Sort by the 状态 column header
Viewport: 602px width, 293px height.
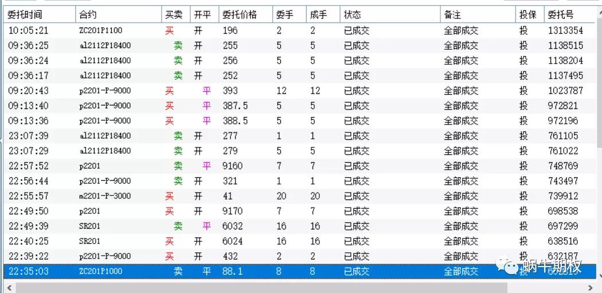coord(353,14)
